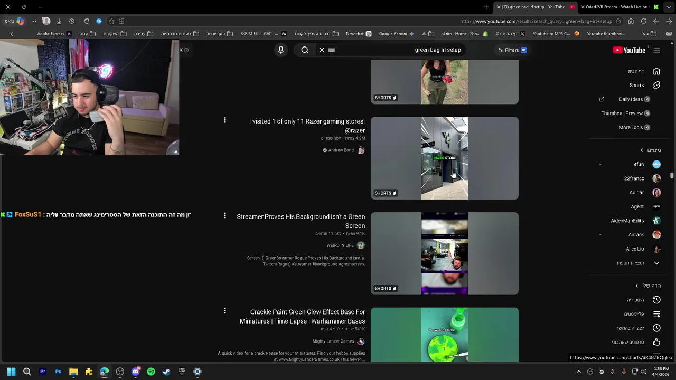Open the Google Gemini bookmark

[397, 34]
